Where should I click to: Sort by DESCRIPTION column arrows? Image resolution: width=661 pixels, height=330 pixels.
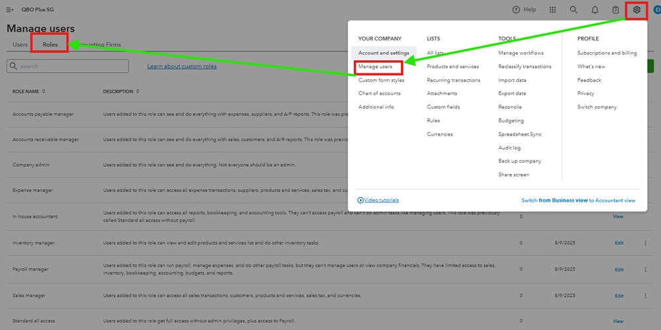point(138,91)
